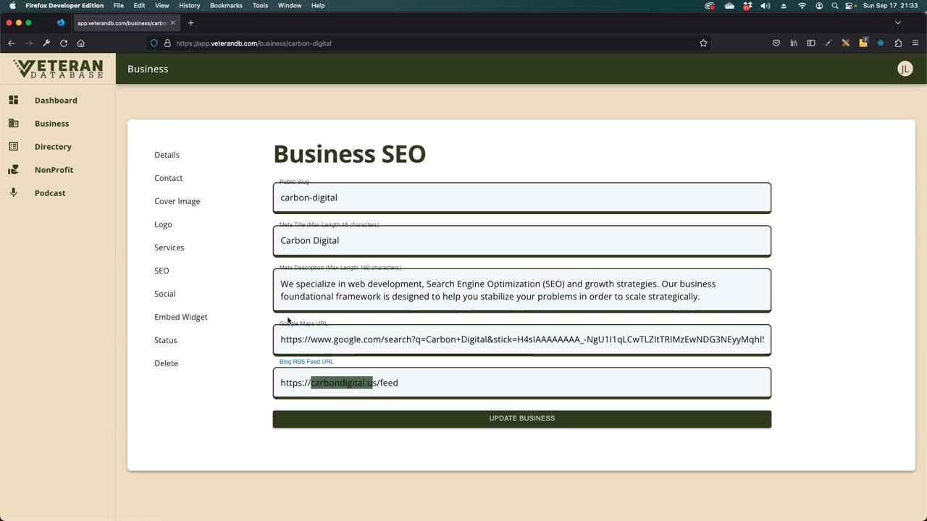Viewport: 927px width, 521px height.
Task: Open the Podcast sidebar section
Action: (50, 193)
